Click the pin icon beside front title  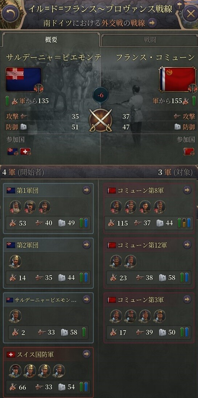click(x=179, y=5)
